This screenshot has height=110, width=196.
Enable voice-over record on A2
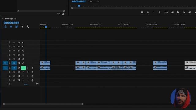(x=32, y=72)
